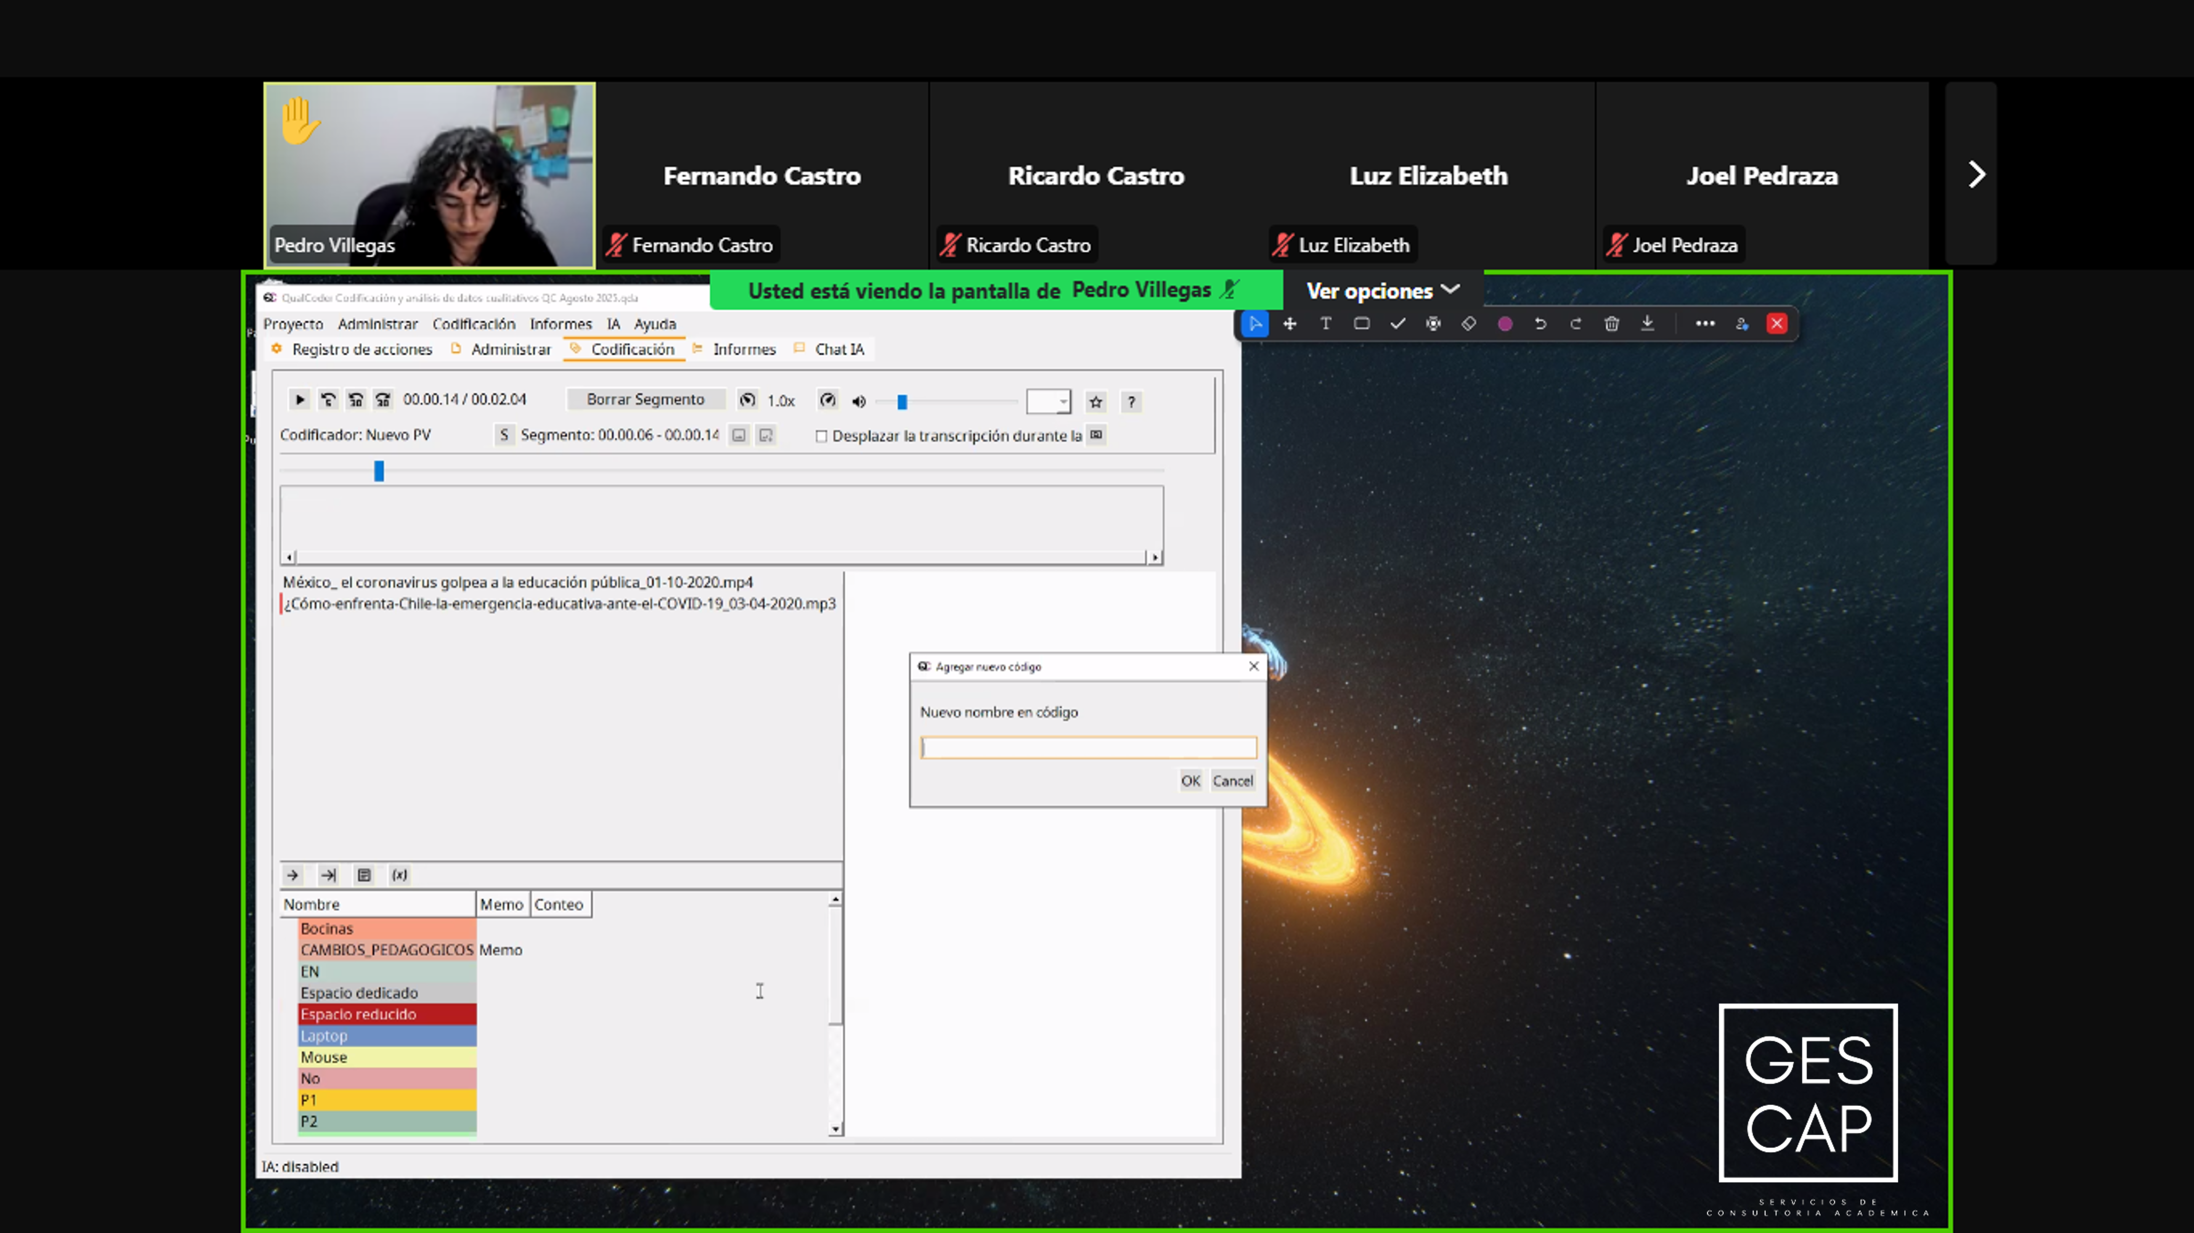Click the Nuevo nombre en código input field
Viewport: 2194px width, 1233px height.
pyautogui.click(x=1088, y=748)
